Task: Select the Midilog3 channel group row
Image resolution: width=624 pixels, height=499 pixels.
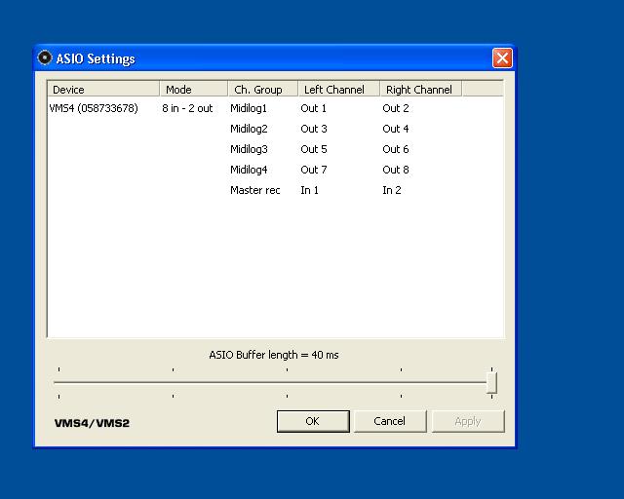Action: coord(249,149)
